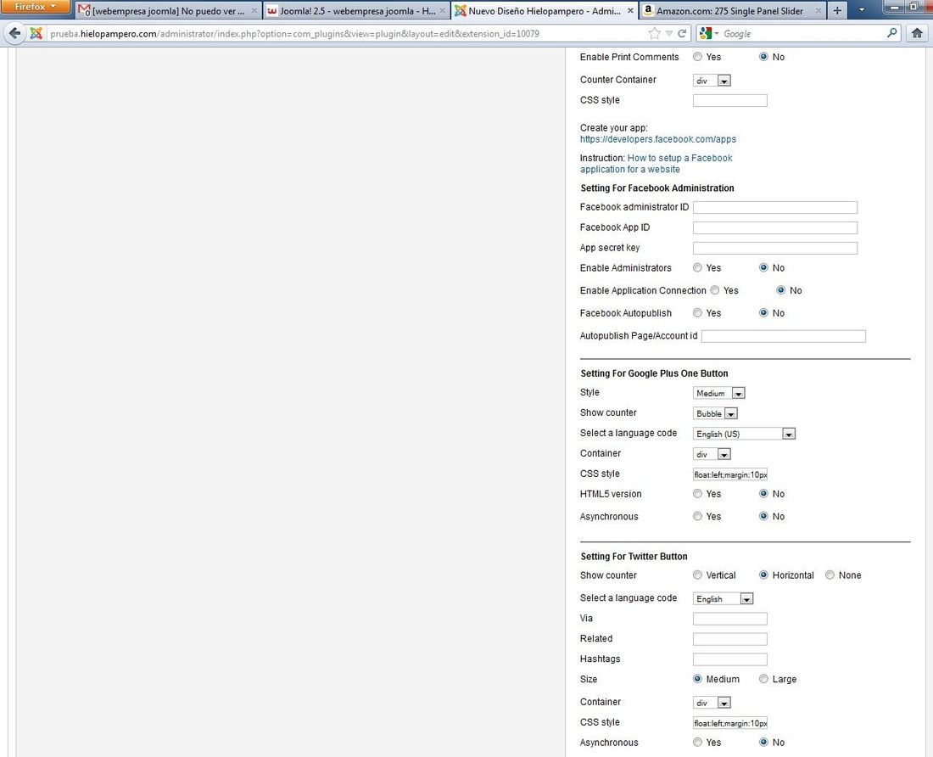Click the Joomla site icon in the address bar
This screenshot has height=757, width=933.
pyautogui.click(x=36, y=33)
